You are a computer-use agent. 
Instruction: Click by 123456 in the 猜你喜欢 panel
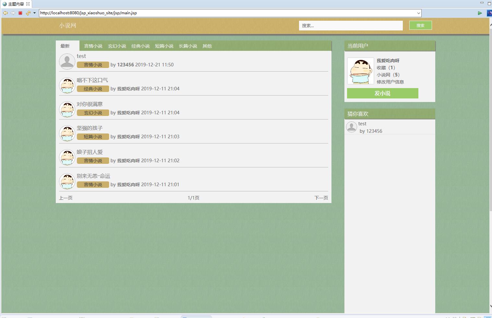coord(371,131)
